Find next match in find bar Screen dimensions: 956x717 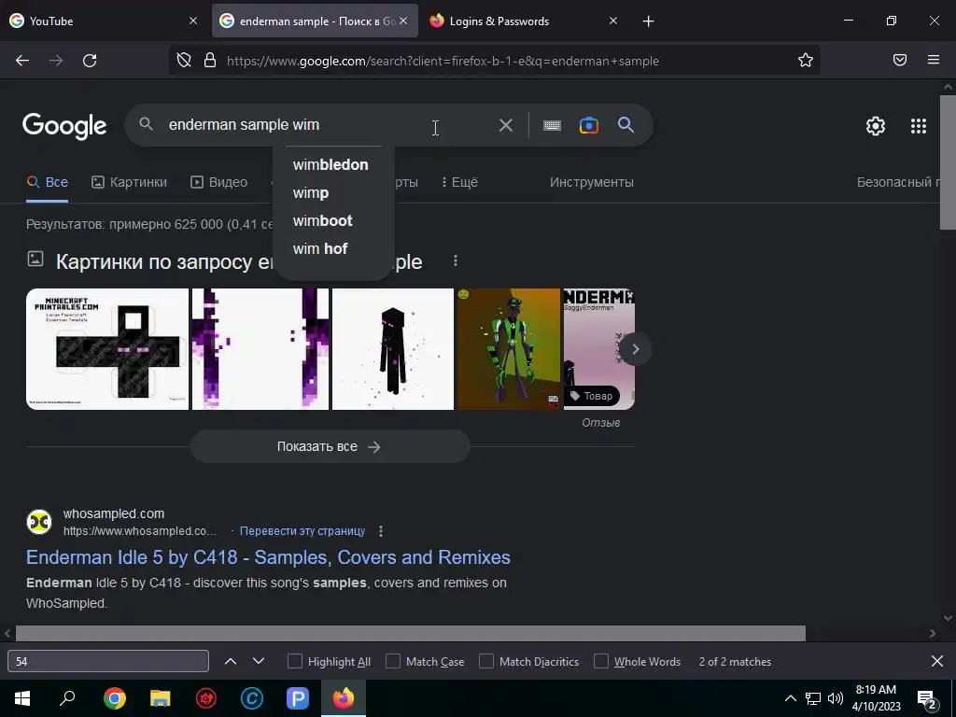click(259, 661)
